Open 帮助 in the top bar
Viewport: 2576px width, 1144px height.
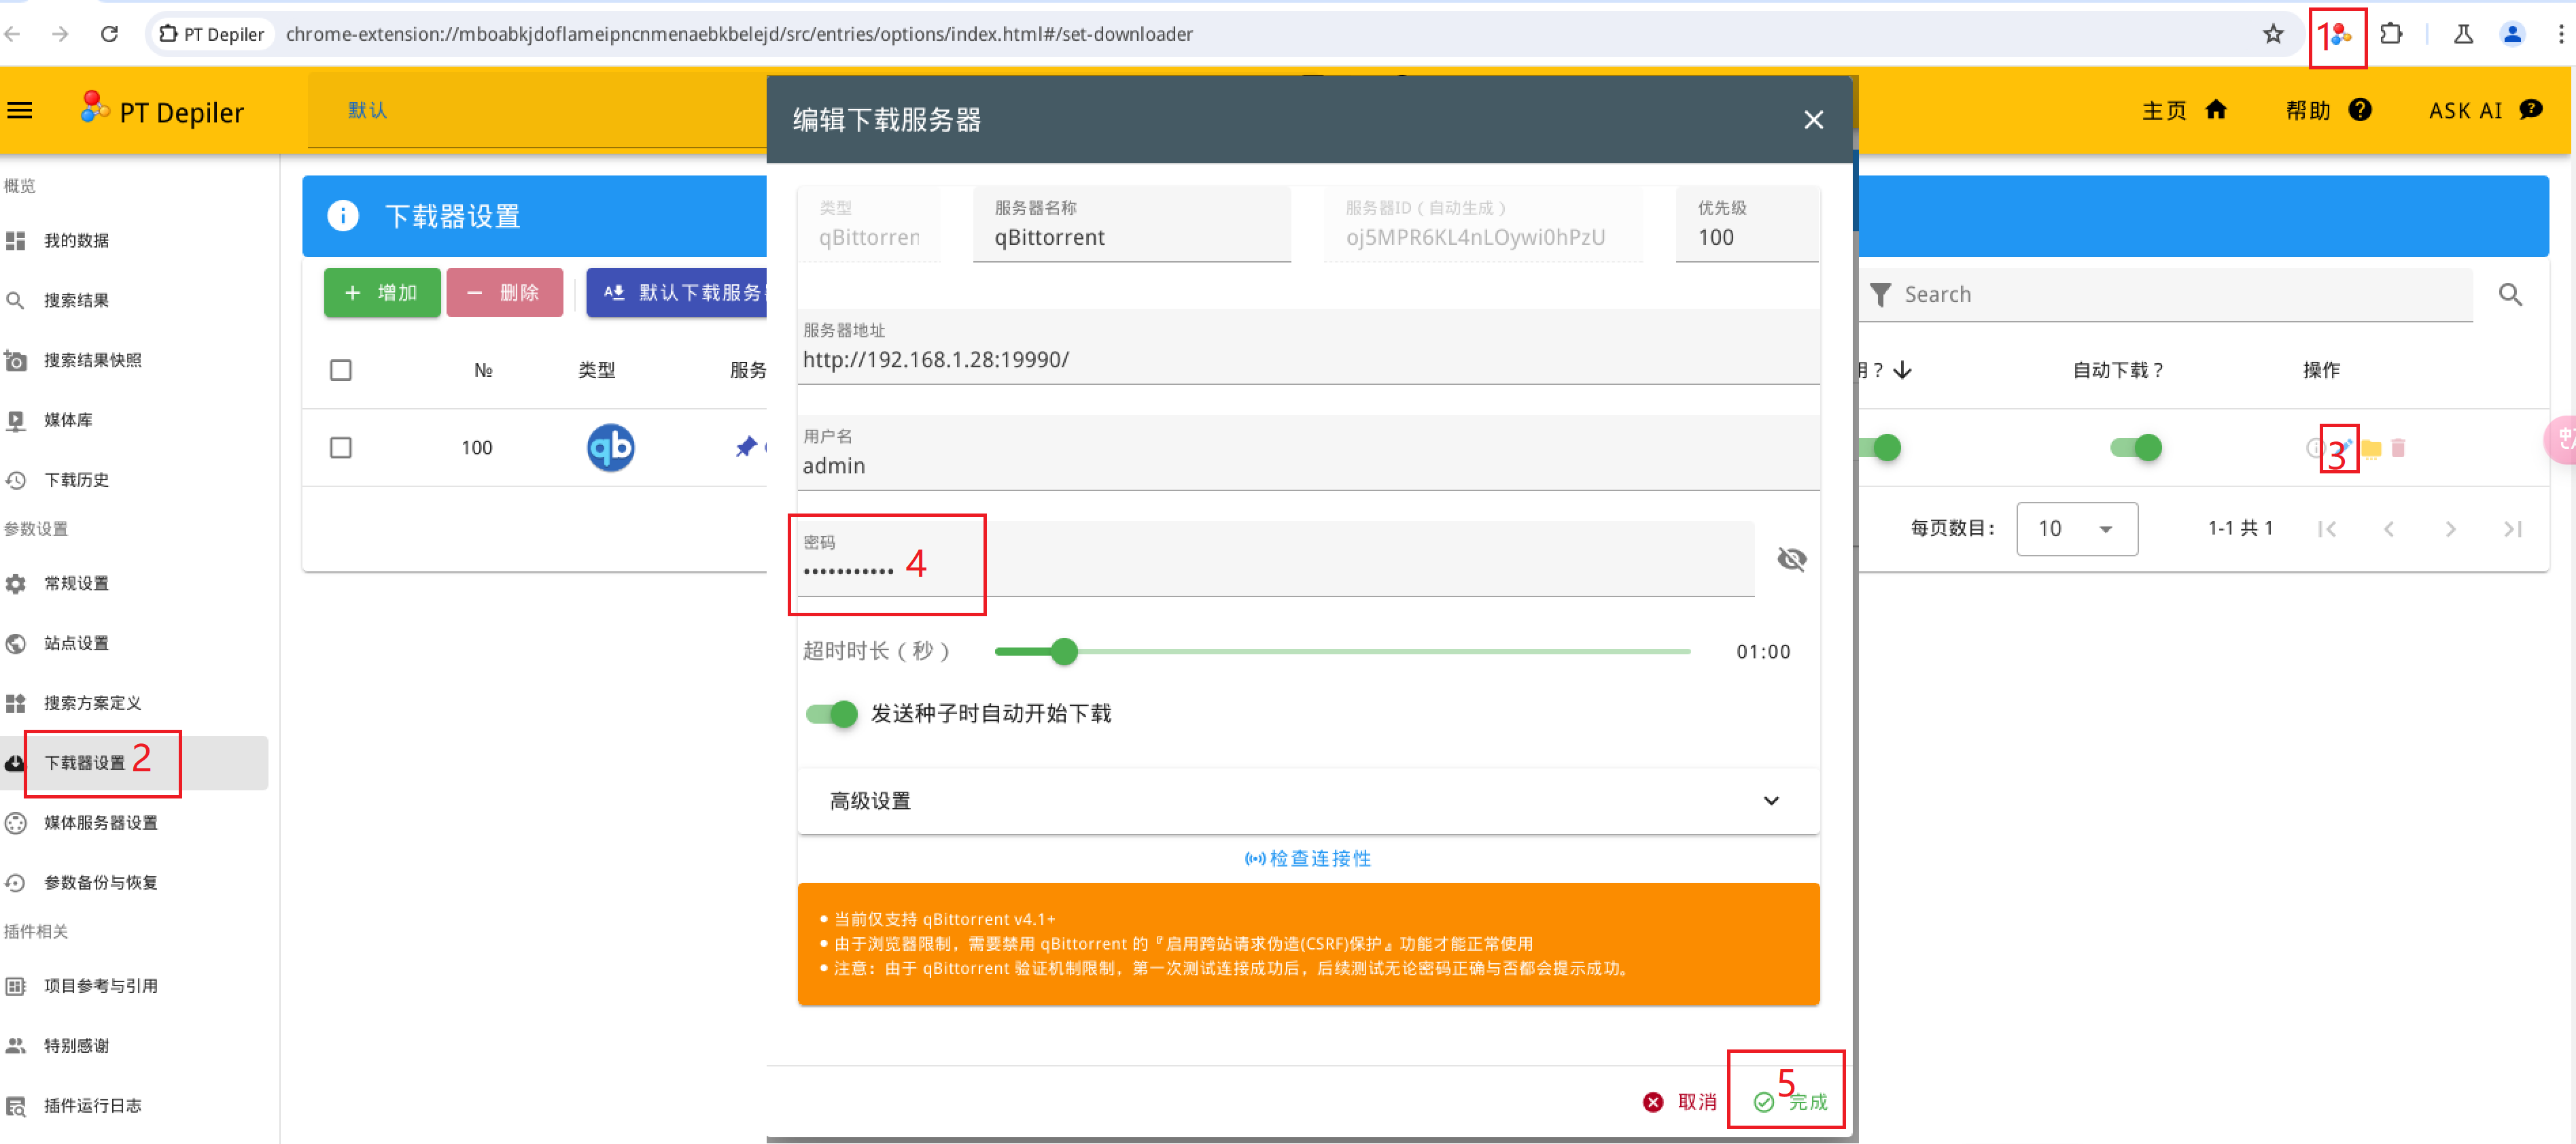pos(2328,110)
